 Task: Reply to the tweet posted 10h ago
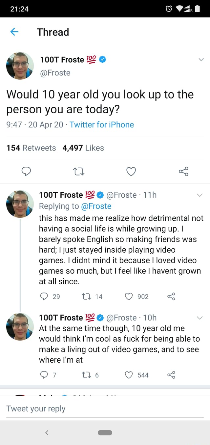click(x=44, y=375)
